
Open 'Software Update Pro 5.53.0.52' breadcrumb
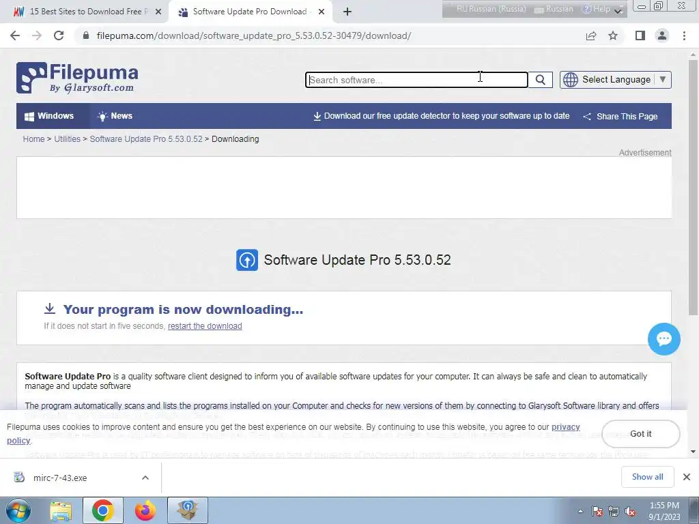click(x=146, y=139)
